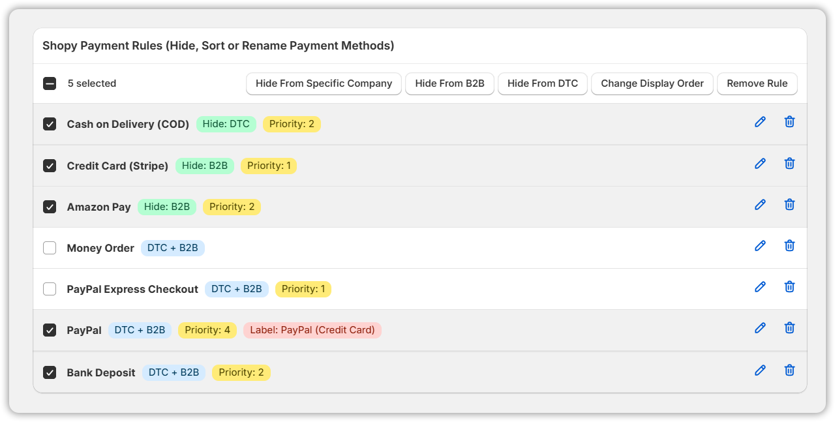Image resolution: width=835 pixels, height=422 pixels.
Task: Click Priority: 1 badge on Credit Card (Stripe) row
Action: [269, 166]
